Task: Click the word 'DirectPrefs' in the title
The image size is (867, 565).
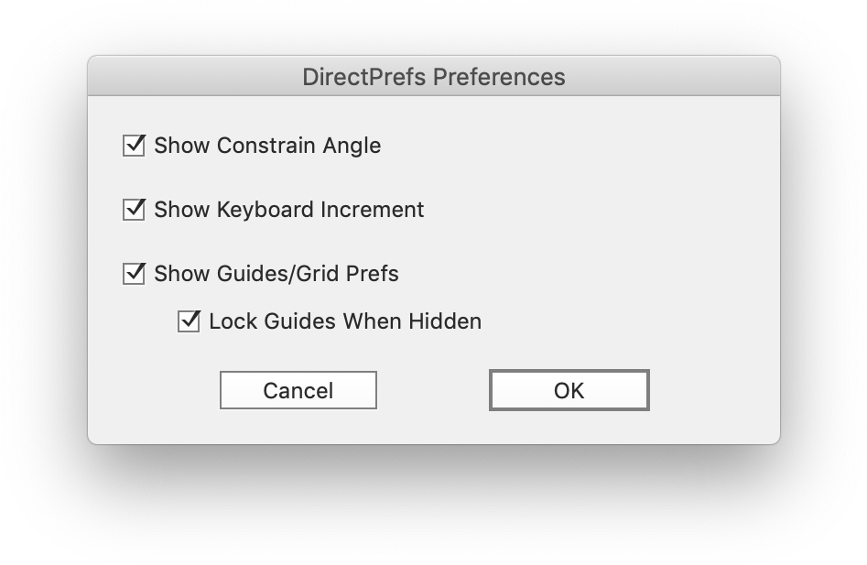Action: (x=363, y=77)
